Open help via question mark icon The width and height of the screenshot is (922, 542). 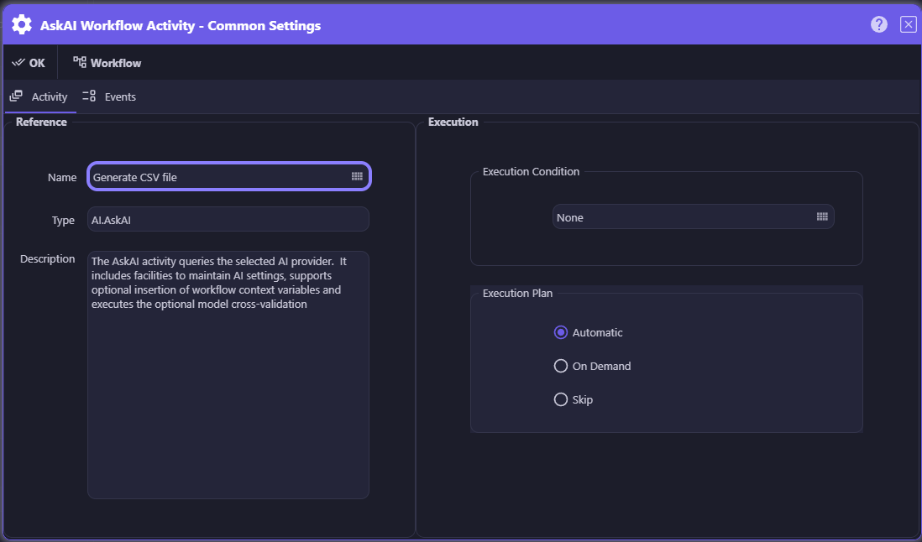point(879,24)
